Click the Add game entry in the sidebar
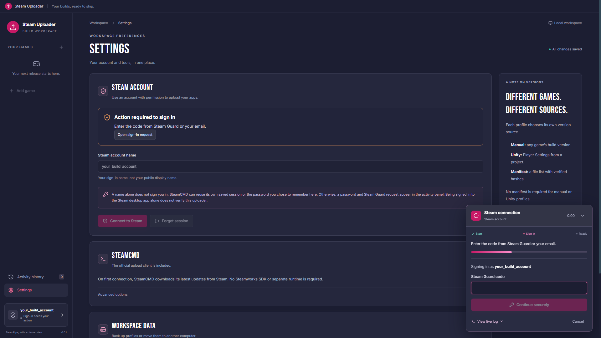The image size is (601, 338). pos(22,91)
